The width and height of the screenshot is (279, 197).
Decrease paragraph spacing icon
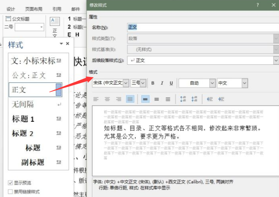pos(194,99)
